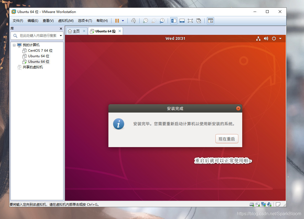The image size is (304, 219).
Task: Click the 现在重启 button
Action: point(227,139)
